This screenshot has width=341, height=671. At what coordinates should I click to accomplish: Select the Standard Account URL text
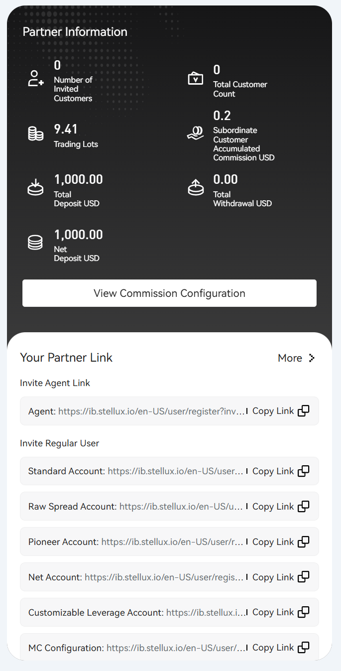pyautogui.click(x=176, y=471)
